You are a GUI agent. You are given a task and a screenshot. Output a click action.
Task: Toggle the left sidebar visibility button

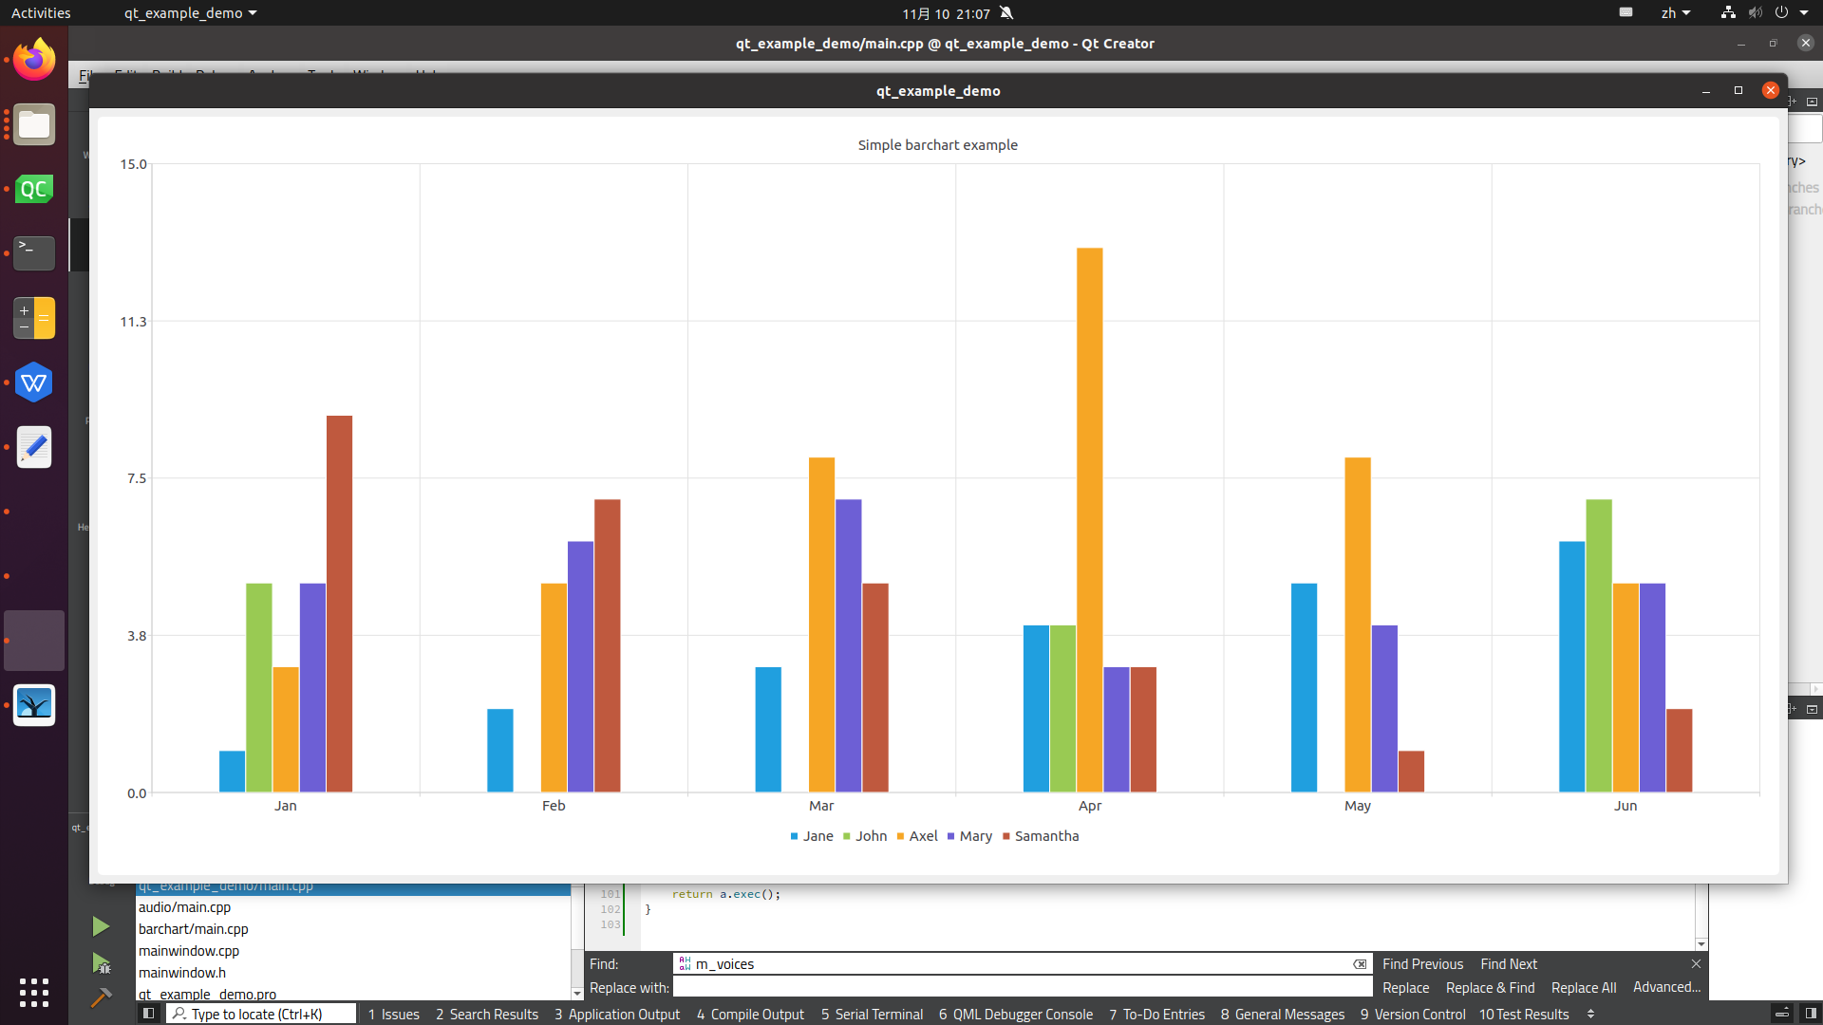pyautogui.click(x=148, y=1014)
